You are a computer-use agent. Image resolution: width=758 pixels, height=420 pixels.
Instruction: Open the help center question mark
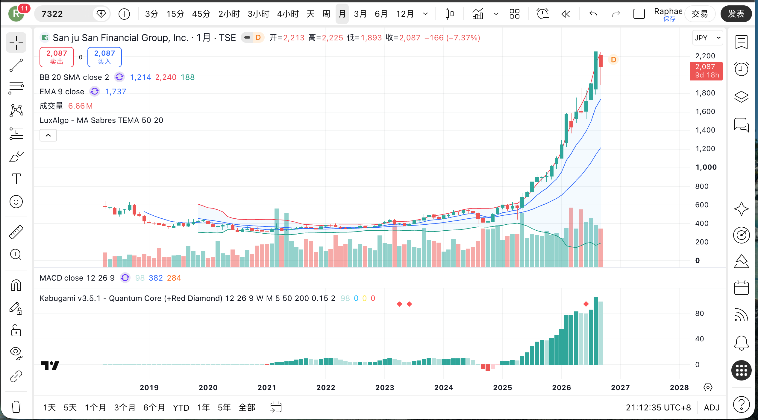point(741,404)
